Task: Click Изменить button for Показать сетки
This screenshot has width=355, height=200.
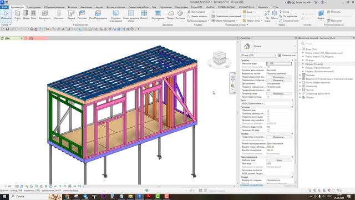Action: (x=278, y=94)
